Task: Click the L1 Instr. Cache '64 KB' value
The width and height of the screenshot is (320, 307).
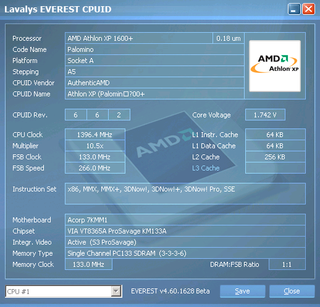Action: (276, 135)
